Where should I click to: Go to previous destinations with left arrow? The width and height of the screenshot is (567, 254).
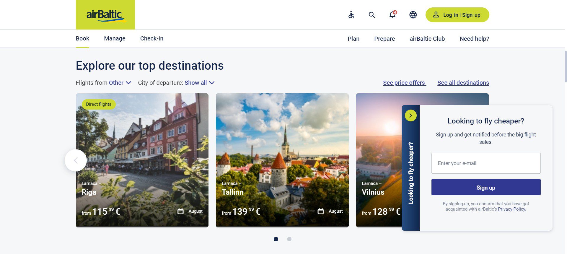76,160
